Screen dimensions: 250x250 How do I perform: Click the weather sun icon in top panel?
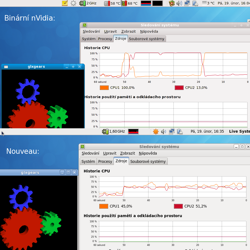click(x=74, y=3)
